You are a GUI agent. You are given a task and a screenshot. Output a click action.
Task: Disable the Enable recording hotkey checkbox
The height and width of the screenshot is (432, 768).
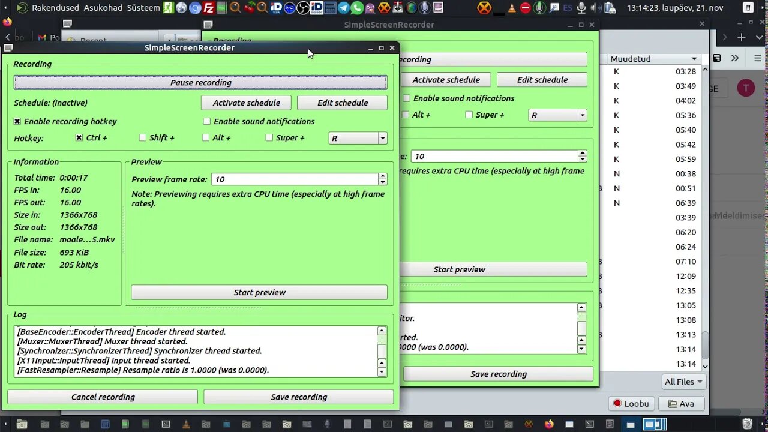(17, 121)
